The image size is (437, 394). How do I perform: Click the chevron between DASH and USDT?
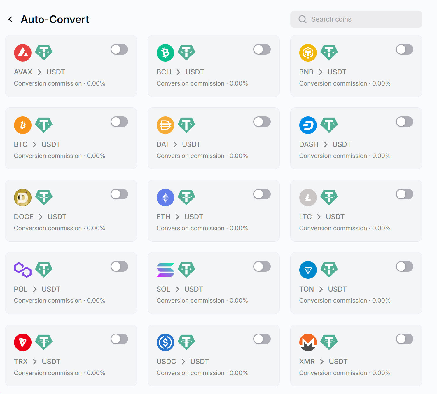click(326, 144)
